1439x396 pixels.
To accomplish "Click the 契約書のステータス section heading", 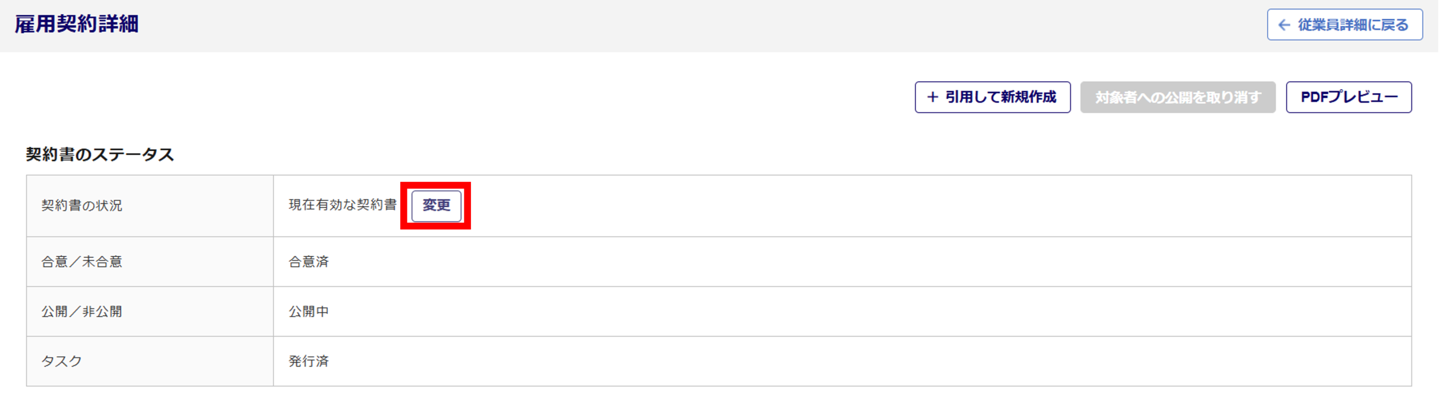I will pyautogui.click(x=100, y=154).
